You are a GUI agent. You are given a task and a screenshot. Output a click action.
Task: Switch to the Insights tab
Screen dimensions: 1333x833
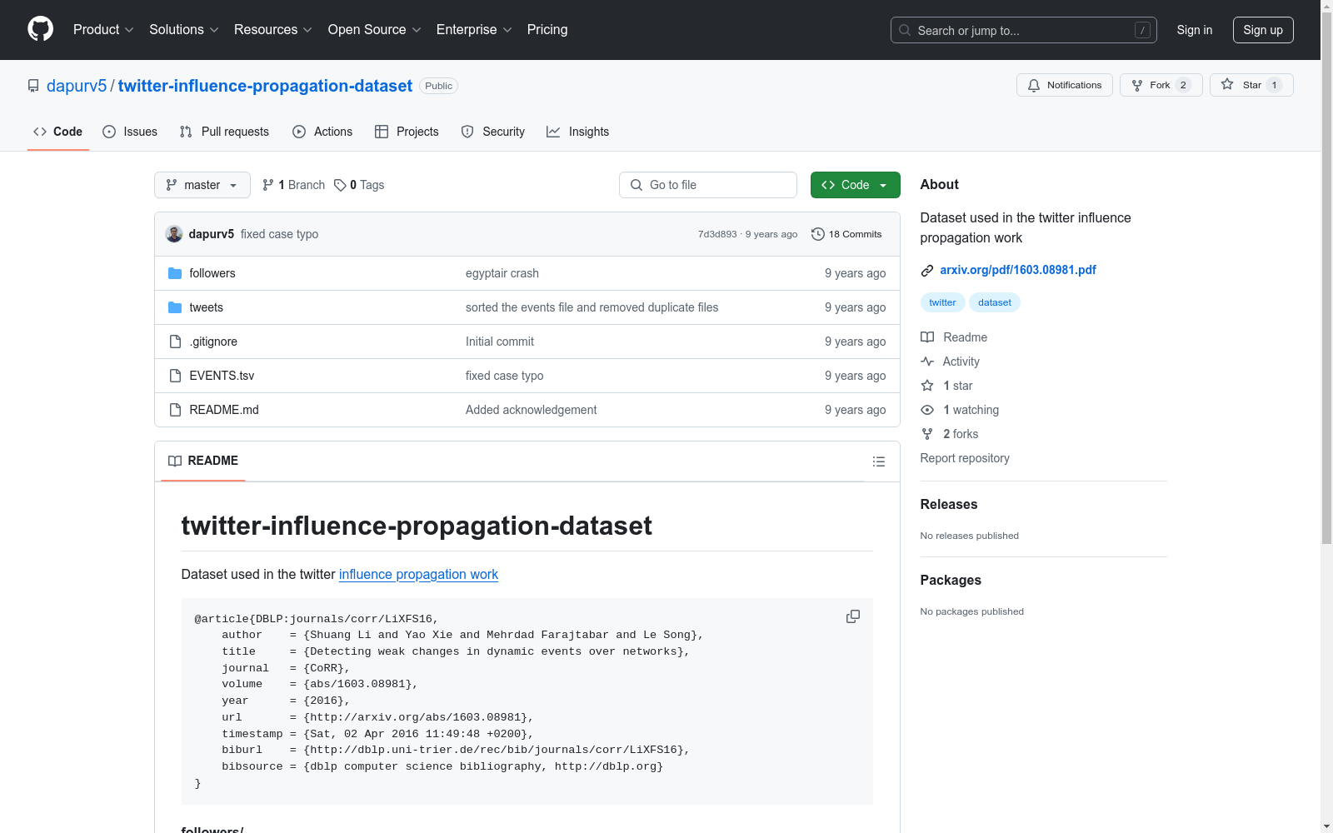pyautogui.click(x=577, y=132)
